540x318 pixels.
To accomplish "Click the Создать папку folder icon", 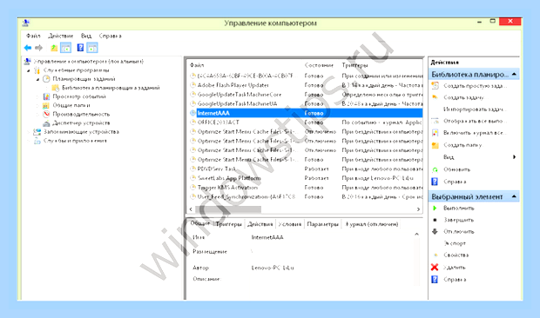I will tap(435, 145).
